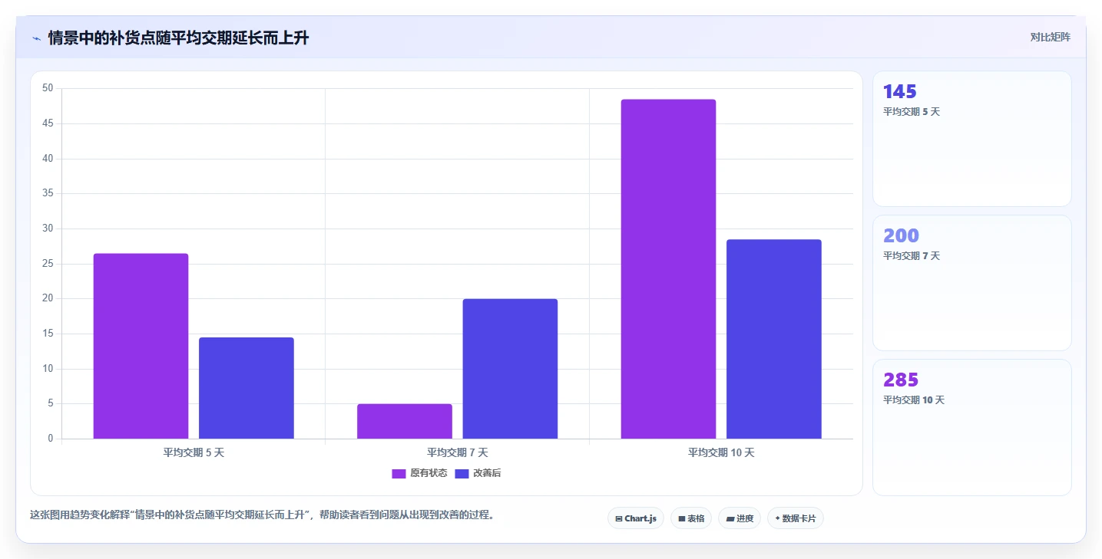Click the y-axis value 50
The image size is (1102, 559).
[48, 88]
